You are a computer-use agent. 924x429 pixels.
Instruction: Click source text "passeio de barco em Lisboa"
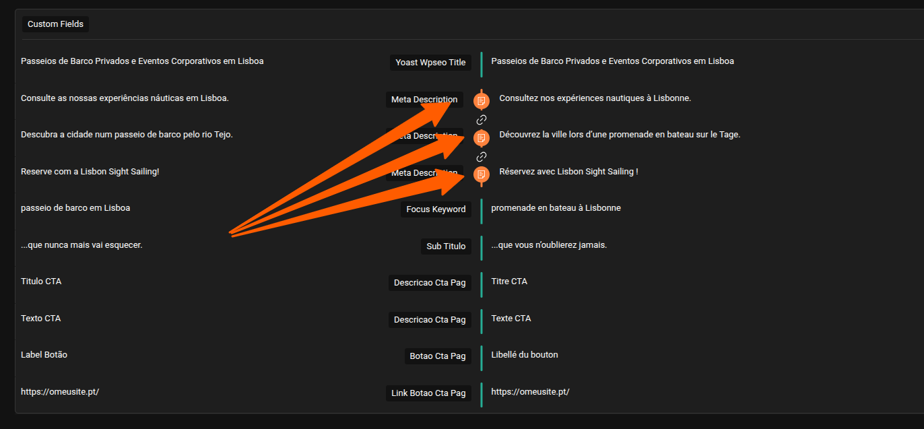tap(75, 208)
